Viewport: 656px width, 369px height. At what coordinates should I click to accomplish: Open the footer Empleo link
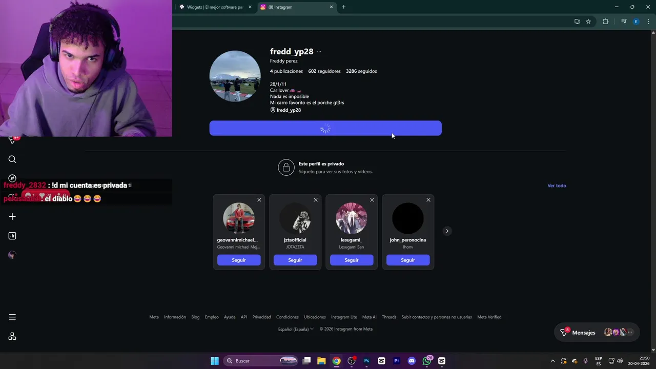(x=212, y=317)
